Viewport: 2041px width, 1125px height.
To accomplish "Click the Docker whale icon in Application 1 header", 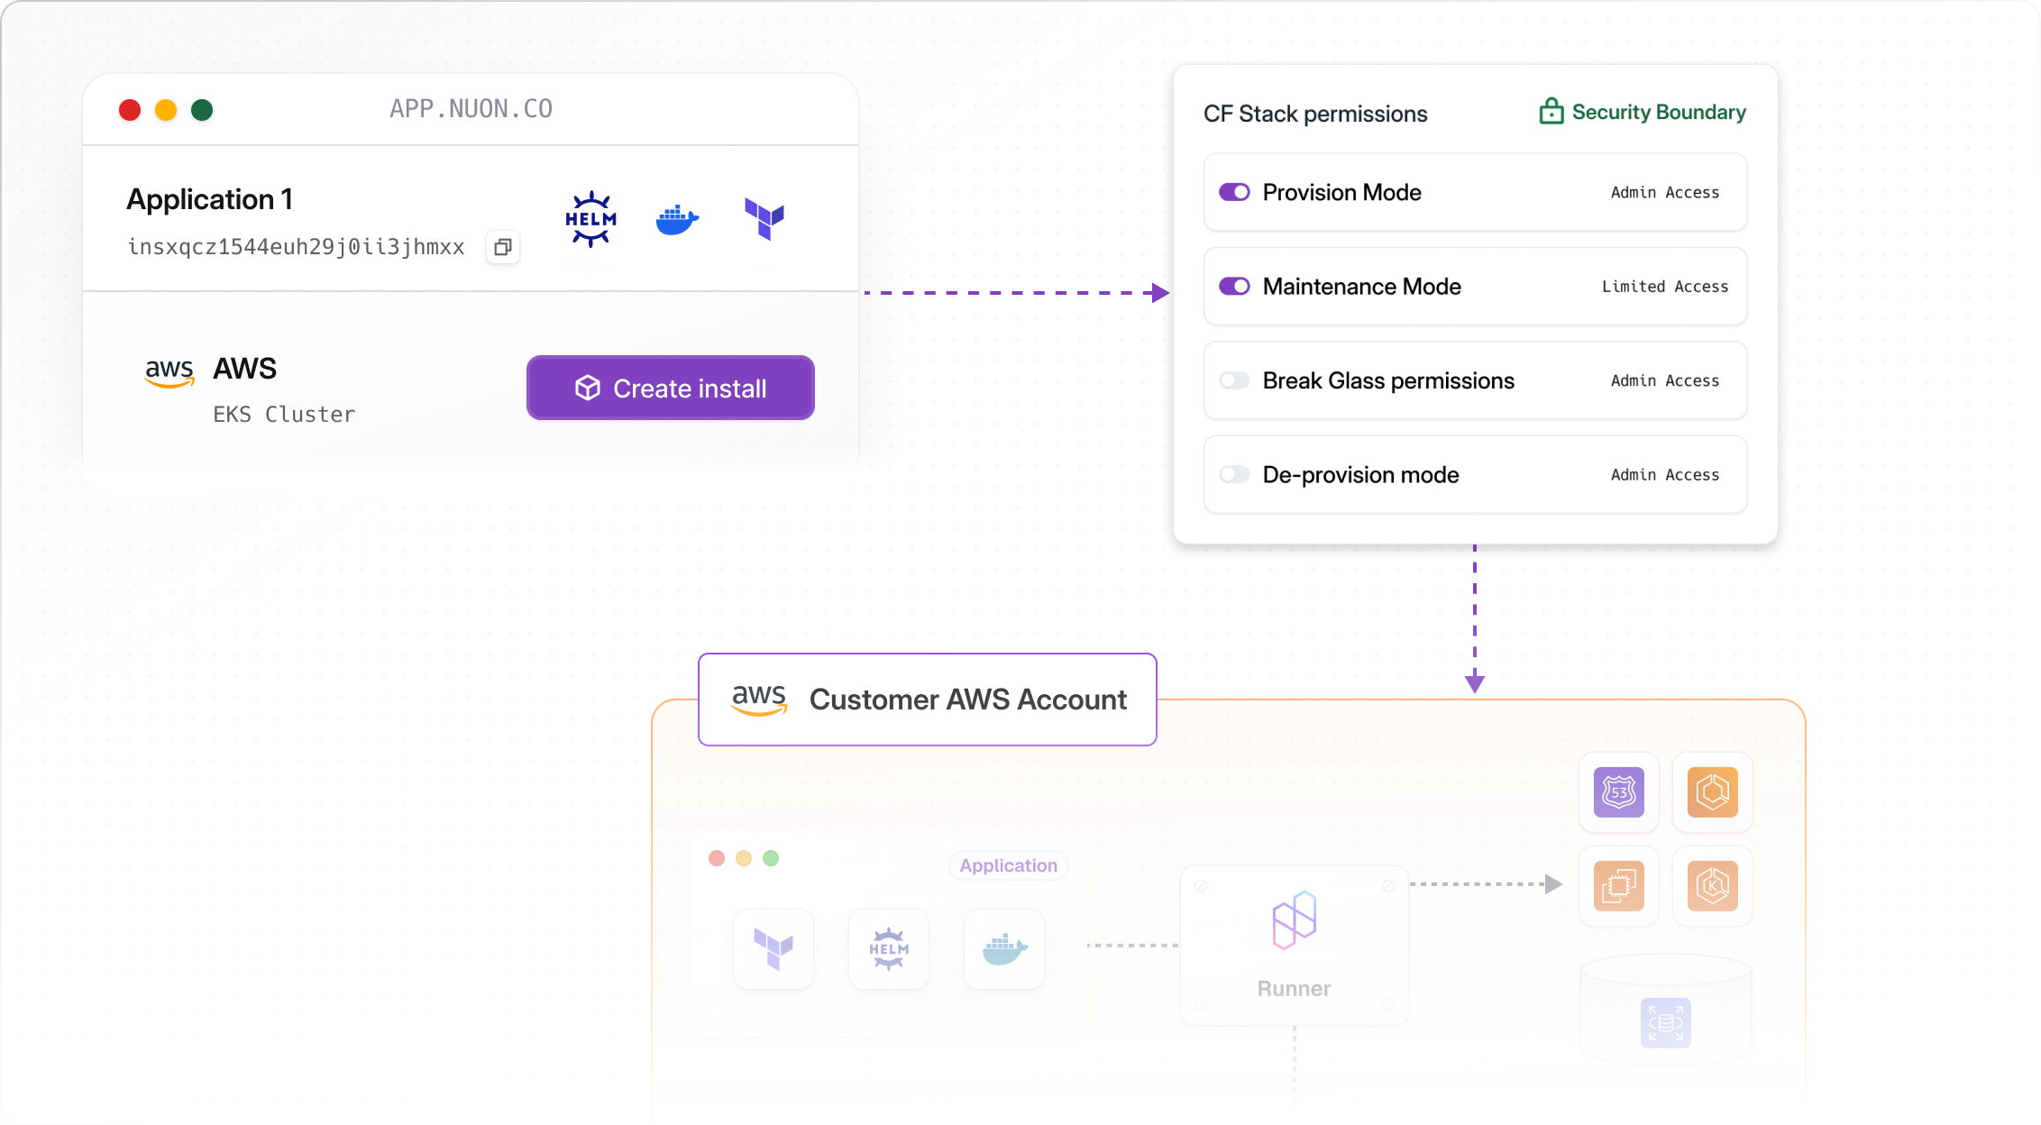I will 677,219.
